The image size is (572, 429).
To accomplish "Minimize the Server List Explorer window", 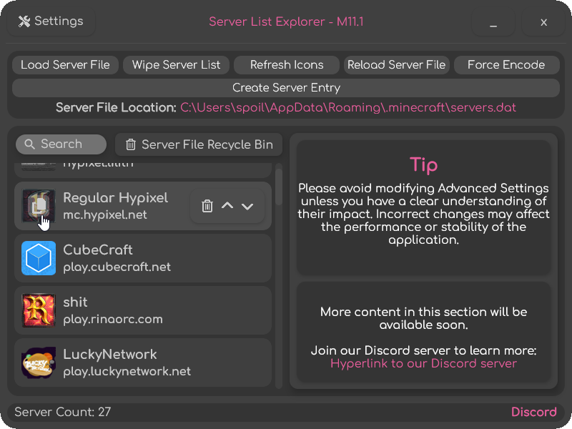I will pos(493,22).
